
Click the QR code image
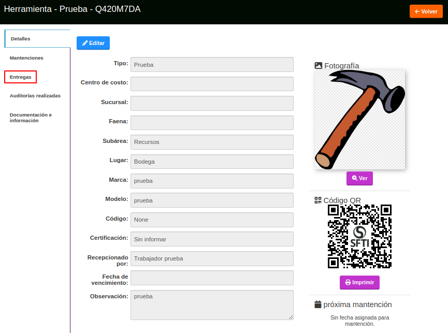[359, 236]
